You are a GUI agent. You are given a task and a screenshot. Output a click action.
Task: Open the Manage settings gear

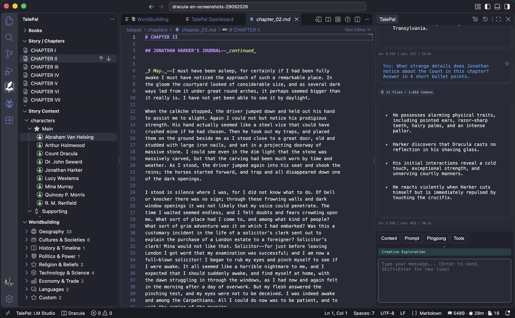pyautogui.click(x=9, y=299)
